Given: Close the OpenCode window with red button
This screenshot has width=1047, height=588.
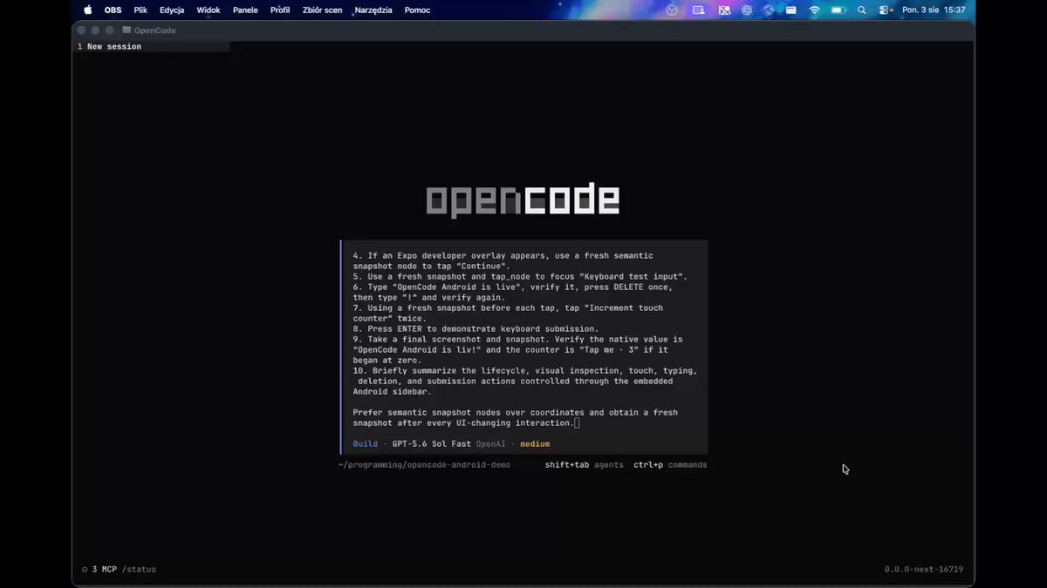Looking at the screenshot, I should 82,30.
